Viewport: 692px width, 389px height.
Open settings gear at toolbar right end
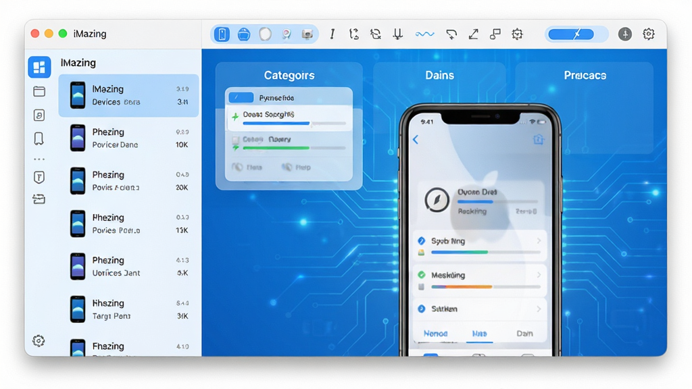pos(648,34)
